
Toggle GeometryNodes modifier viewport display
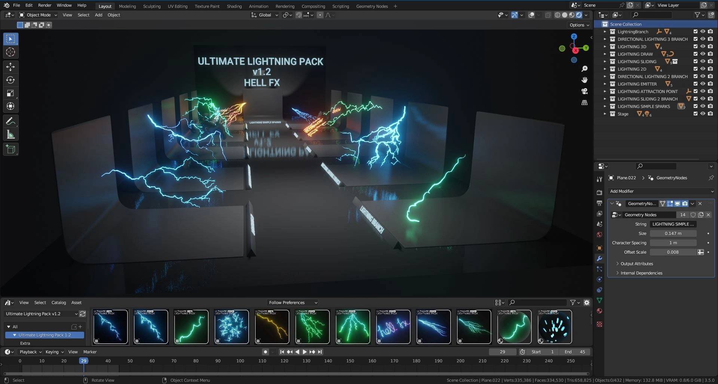click(x=677, y=204)
